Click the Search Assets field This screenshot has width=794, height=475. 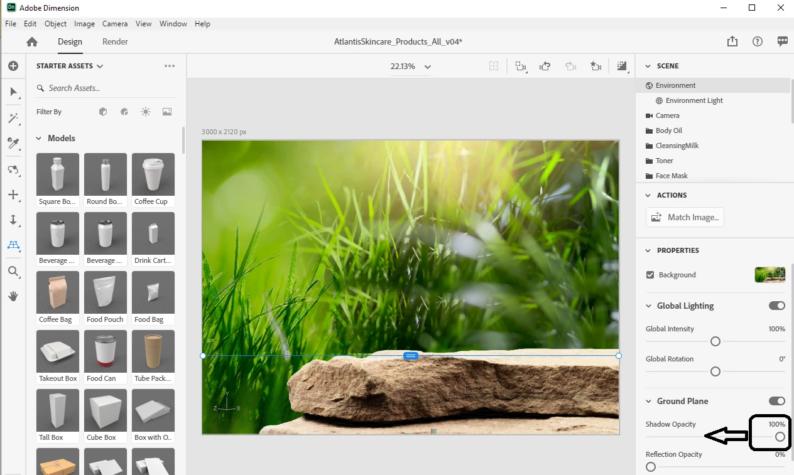[x=106, y=88]
